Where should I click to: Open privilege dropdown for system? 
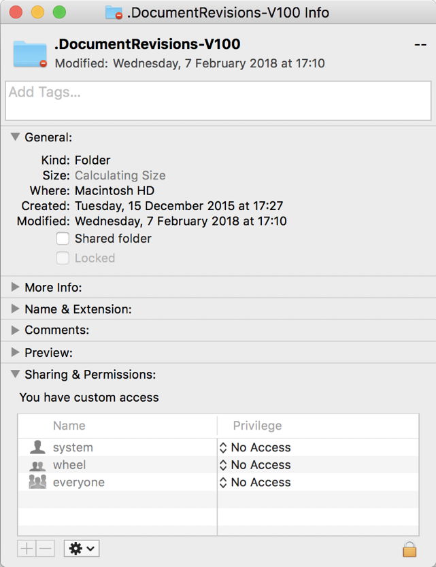[x=256, y=447]
